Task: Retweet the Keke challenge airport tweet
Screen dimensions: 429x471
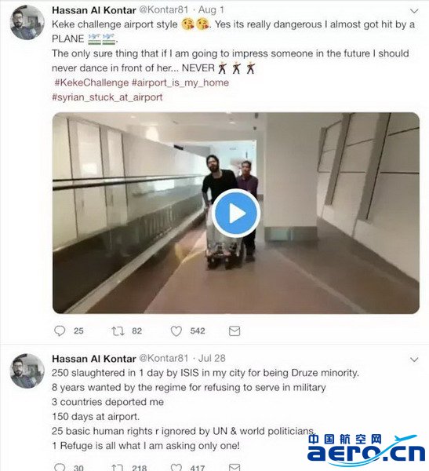Action: pos(118,331)
